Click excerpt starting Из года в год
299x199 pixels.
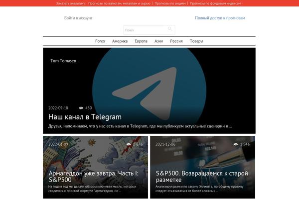pyautogui.click(x=92, y=189)
